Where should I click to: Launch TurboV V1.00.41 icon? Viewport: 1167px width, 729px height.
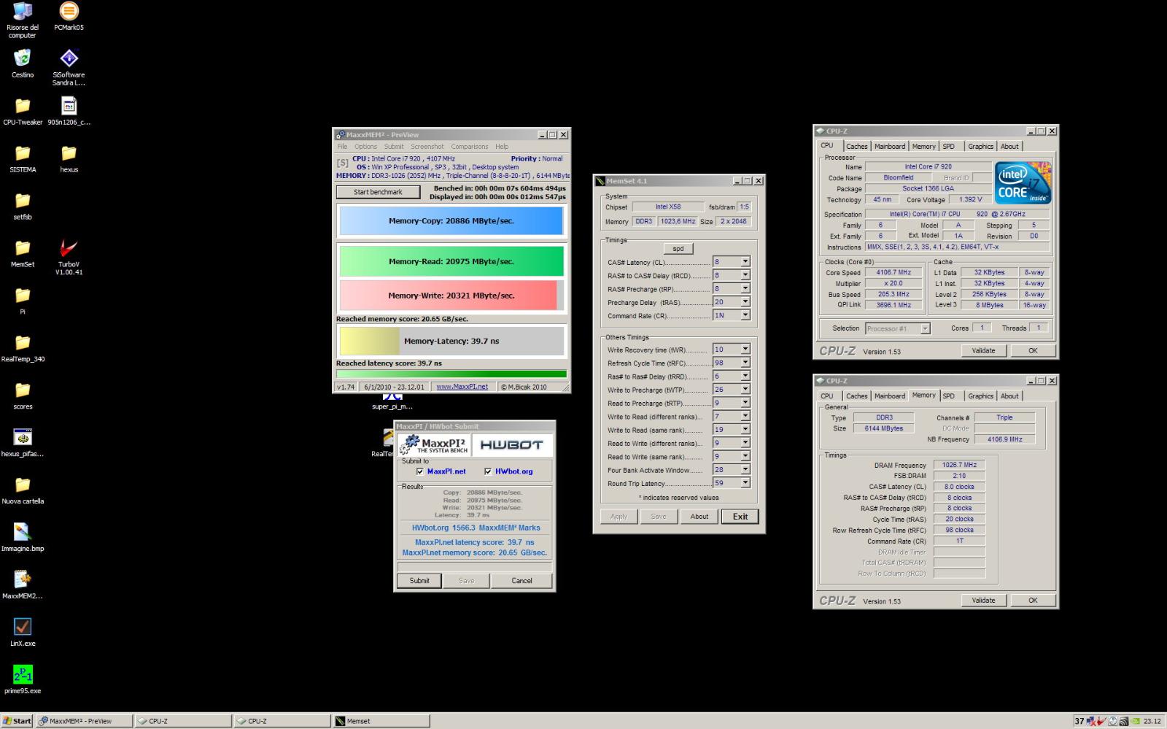click(69, 257)
